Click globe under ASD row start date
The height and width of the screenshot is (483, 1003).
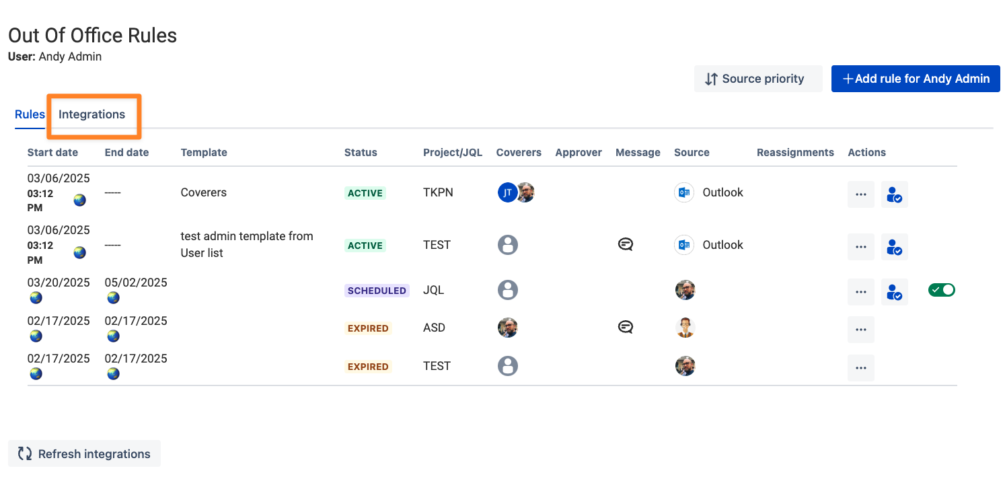coord(36,336)
